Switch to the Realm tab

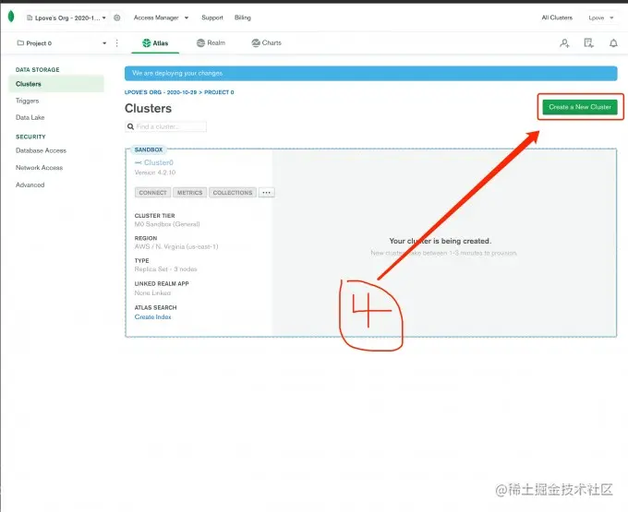tap(211, 42)
